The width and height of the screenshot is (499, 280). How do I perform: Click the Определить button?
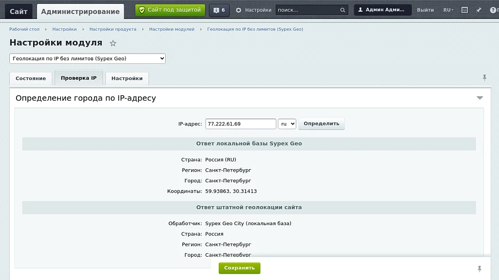(x=322, y=124)
